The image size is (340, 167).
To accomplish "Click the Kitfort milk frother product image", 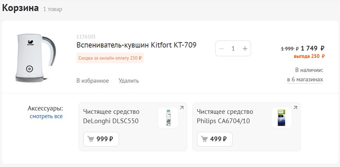I will pos(35,58).
